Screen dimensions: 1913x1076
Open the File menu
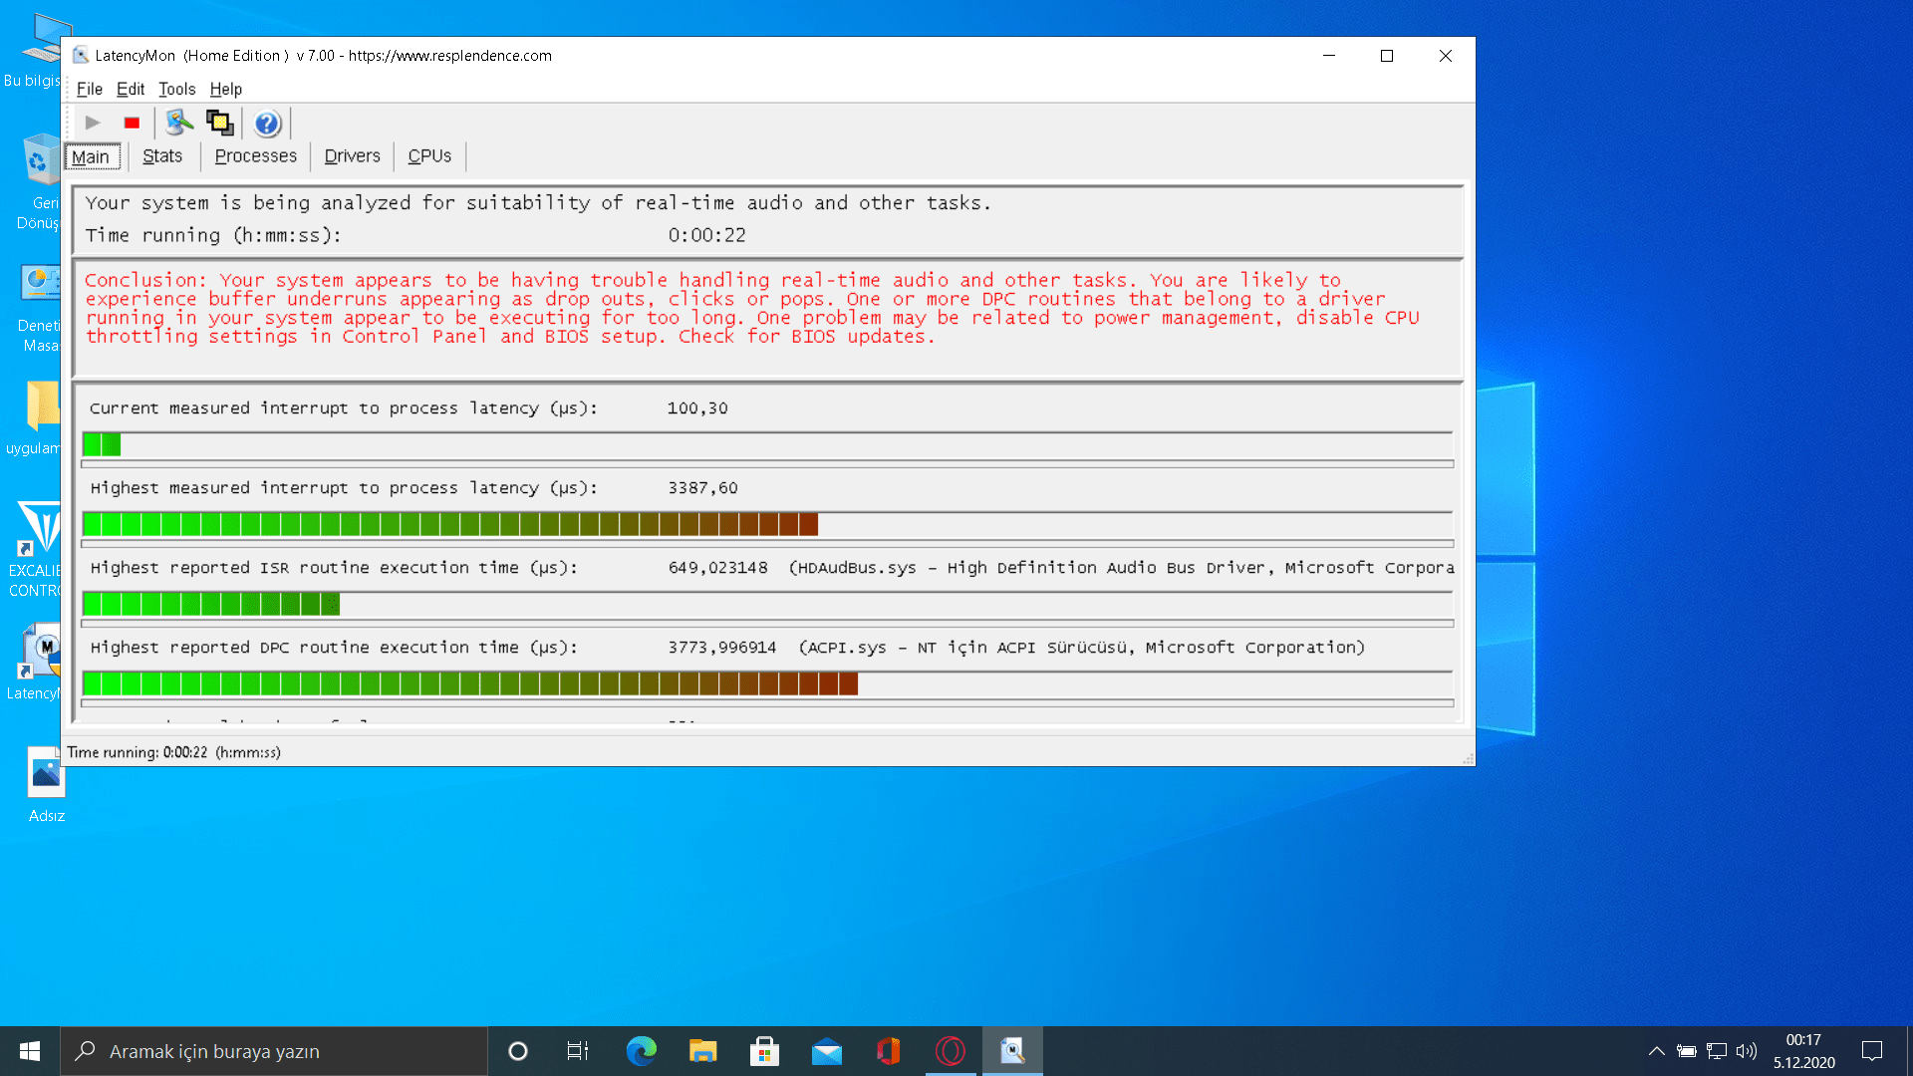click(89, 89)
